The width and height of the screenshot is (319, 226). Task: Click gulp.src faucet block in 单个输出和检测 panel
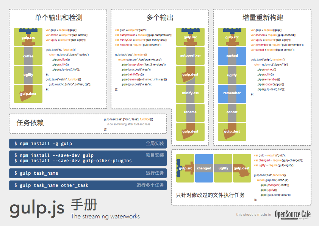[x=28, y=37]
